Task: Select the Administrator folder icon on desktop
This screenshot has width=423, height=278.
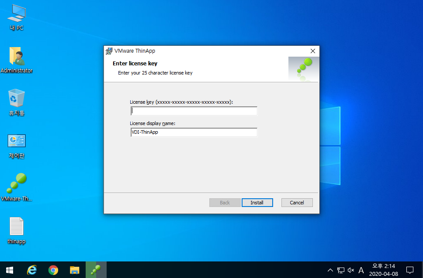Action: coord(17,60)
